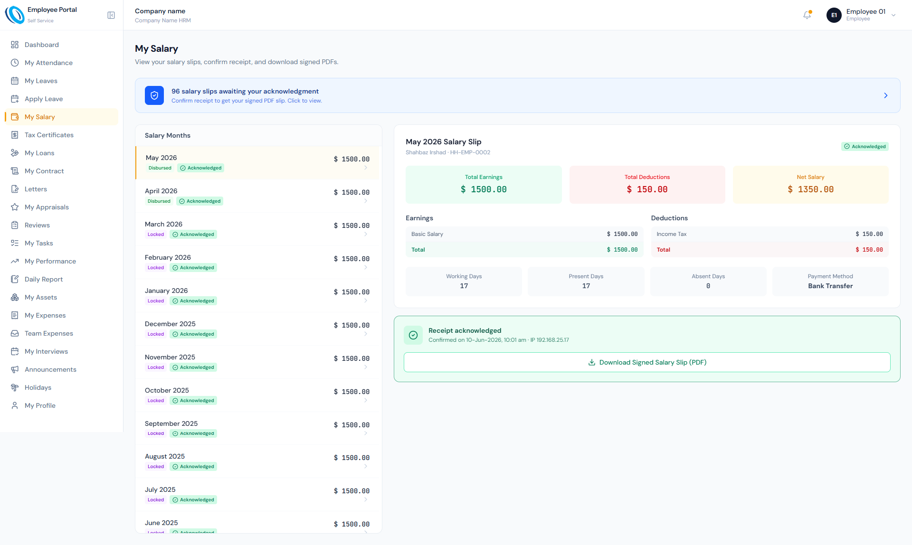The height and width of the screenshot is (545, 912).
Task: Open May 2026 row chevron
Action: (366, 168)
